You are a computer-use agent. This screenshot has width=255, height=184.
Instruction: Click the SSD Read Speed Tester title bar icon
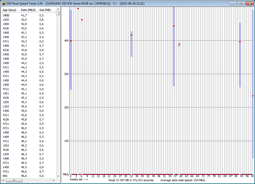(3, 3)
